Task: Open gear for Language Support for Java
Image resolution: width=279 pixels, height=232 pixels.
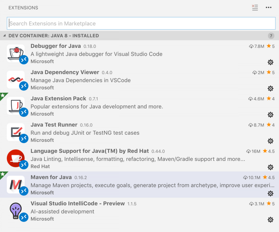Action: tap(270, 167)
